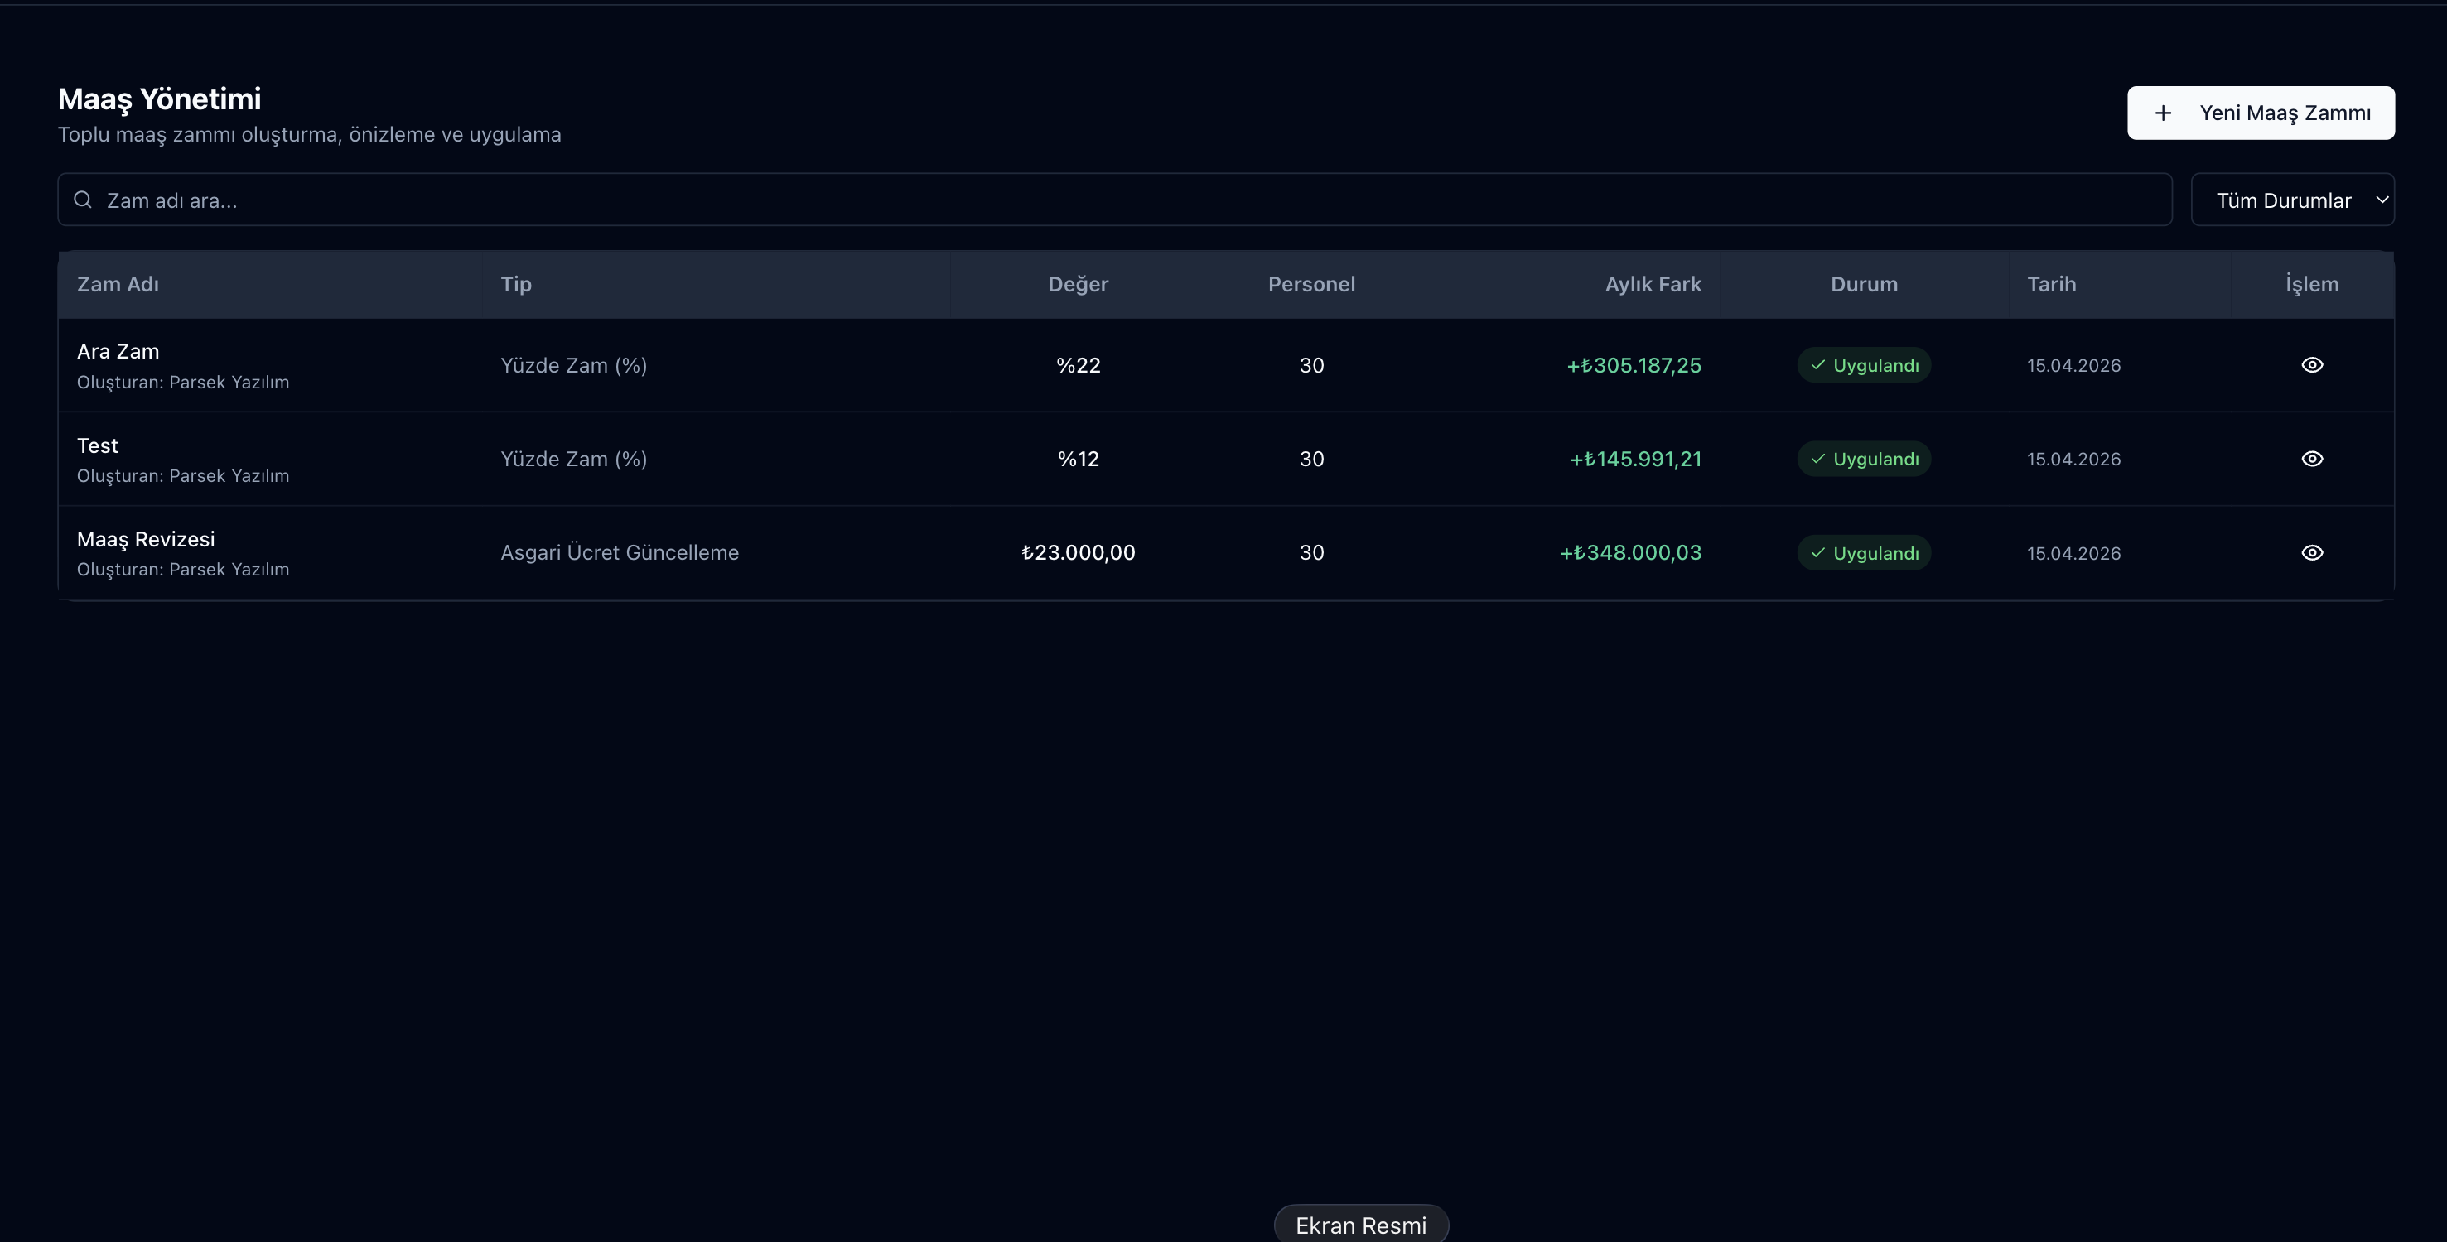This screenshot has width=2447, height=1242.
Task: Click the %12 value cell
Action: (1079, 459)
